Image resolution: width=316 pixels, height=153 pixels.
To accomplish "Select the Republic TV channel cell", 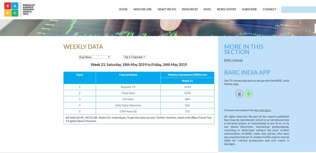I will pyautogui.click(x=128, y=87).
